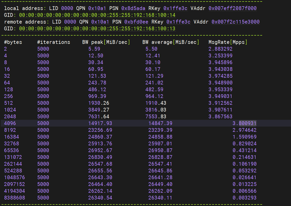Click the #iterations column header
Screen dimensions: 291x206
tap(54, 42)
